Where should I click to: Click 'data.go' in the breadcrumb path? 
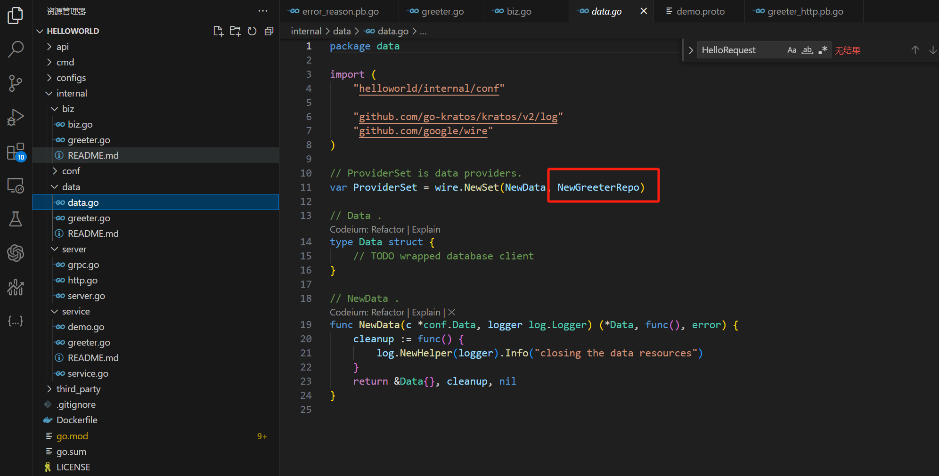[x=392, y=31]
